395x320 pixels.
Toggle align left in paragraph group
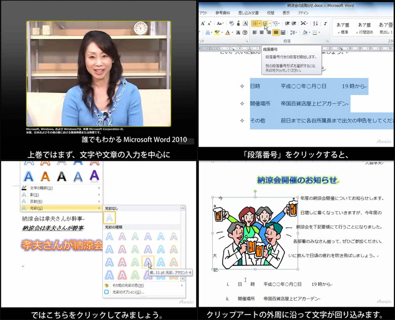pos(255,33)
